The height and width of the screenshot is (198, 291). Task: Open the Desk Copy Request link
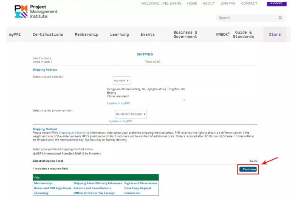(x=138, y=188)
